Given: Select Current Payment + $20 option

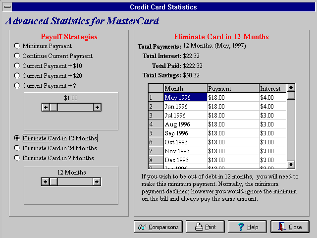Looking at the screenshot, I should (x=18, y=76).
